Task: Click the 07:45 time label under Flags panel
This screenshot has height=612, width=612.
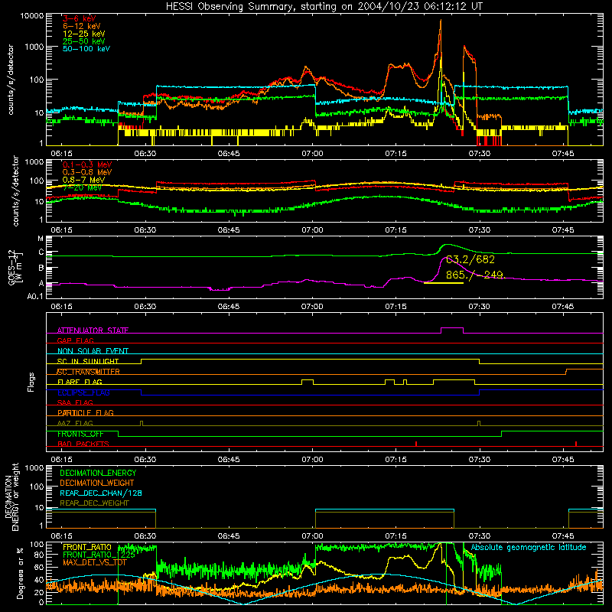Action: click(x=563, y=460)
